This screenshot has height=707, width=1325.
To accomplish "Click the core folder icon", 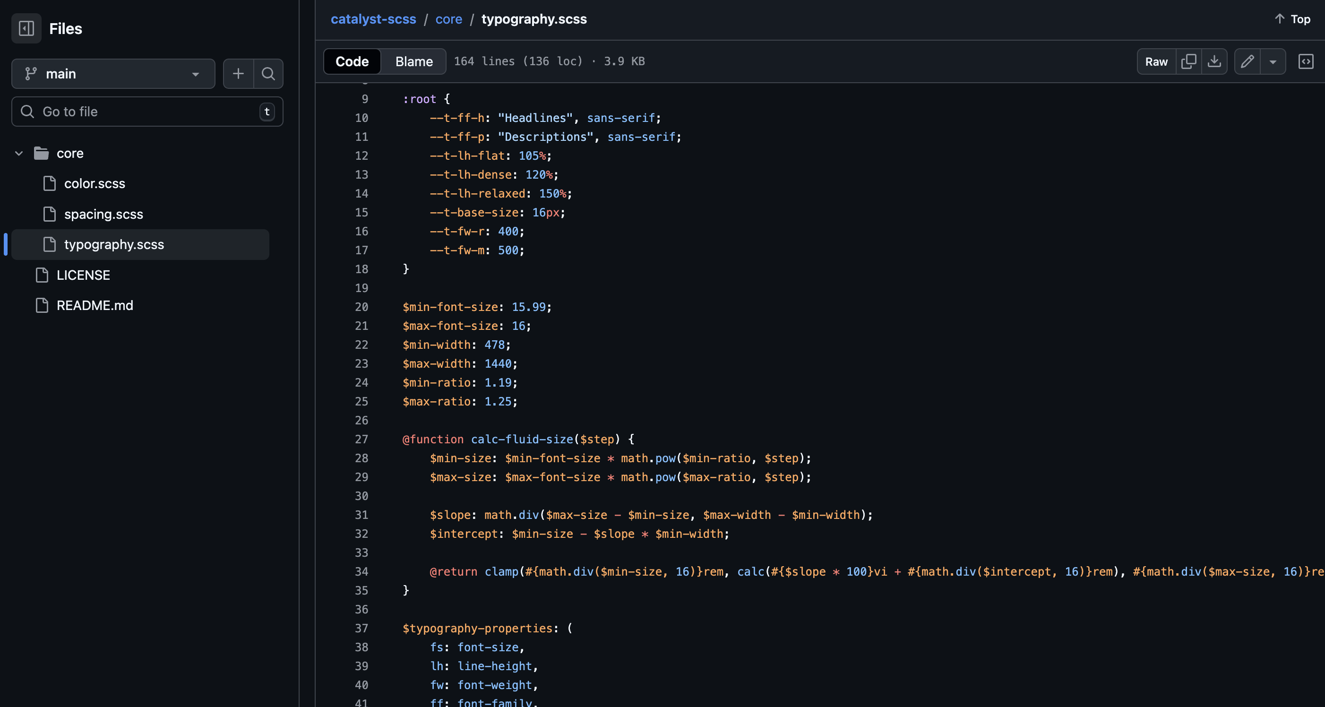I will (41, 153).
